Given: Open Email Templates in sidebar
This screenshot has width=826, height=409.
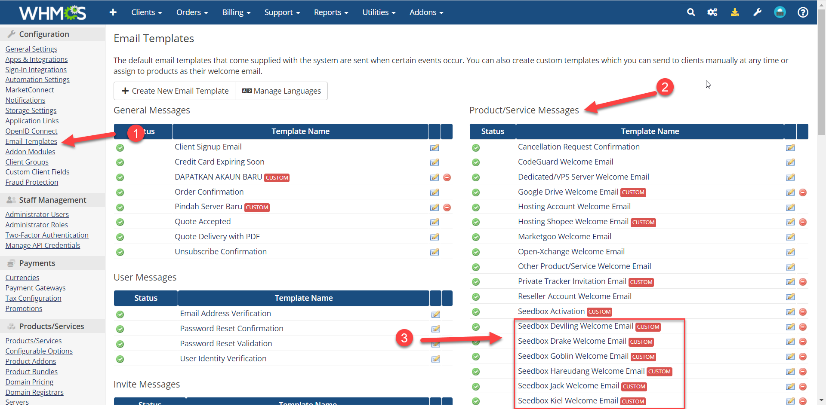Looking at the screenshot, I should pos(31,141).
